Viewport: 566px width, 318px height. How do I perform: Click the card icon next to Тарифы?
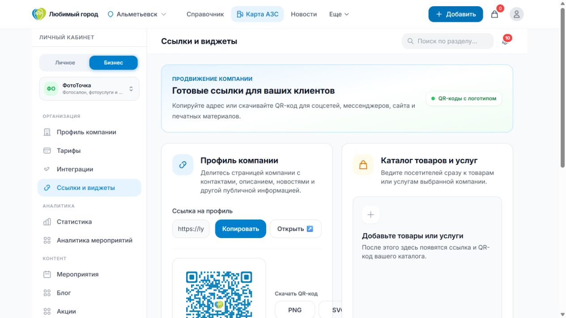(47, 151)
